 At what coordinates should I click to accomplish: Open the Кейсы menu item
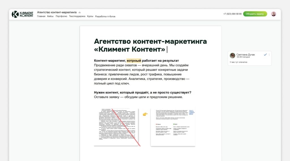(50, 16)
